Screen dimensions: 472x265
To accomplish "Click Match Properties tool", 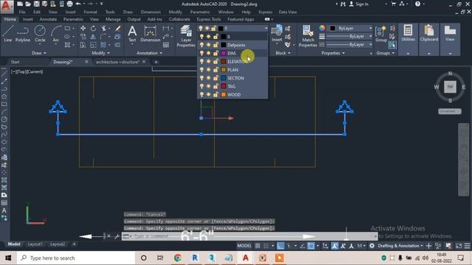I will [x=308, y=36].
